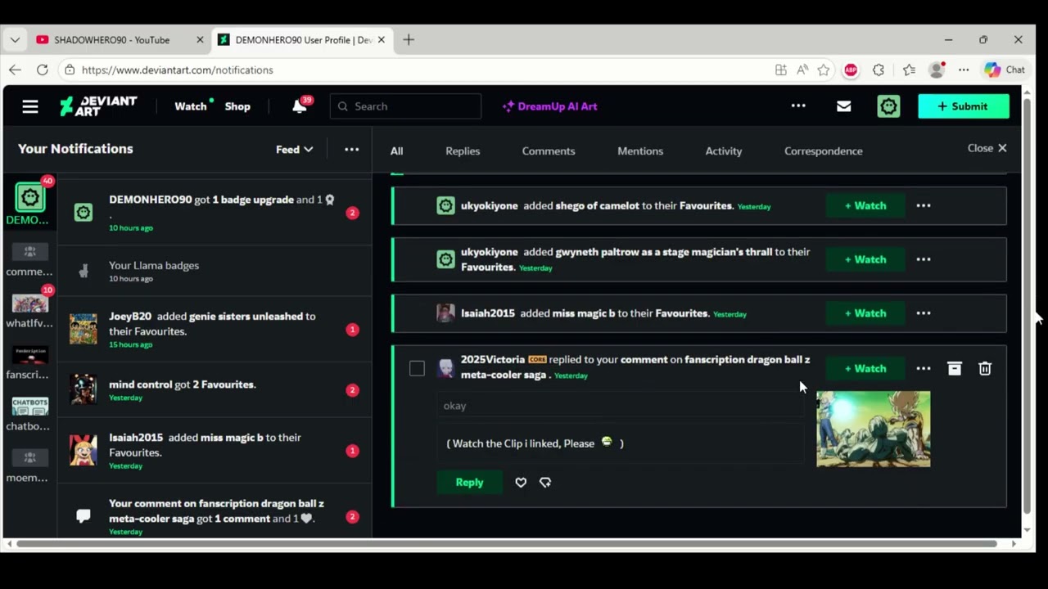Focus the Search field
The image size is (1048, 589).
(406, 106)
